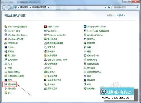The height and width of the screenshot is (103, 141).
Task: Open the 系统 icon
Action: (x=85, y=76)
